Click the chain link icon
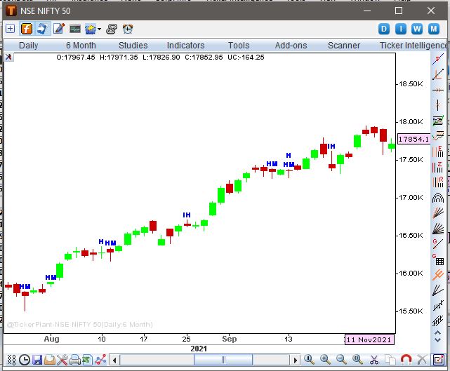This screenshot has height=371, width=450. point(112,29)
